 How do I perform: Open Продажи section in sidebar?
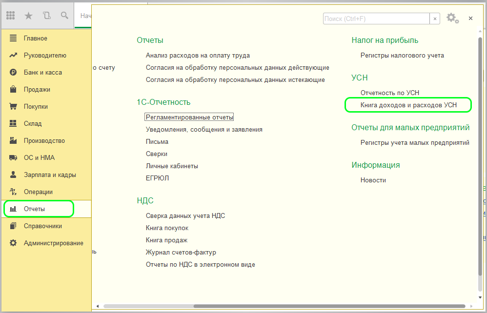pyautogui.click(x=37, y=90)
